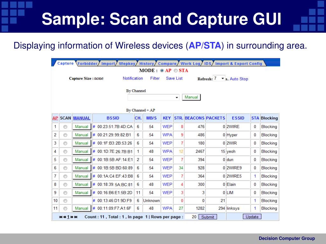
Task: Select scan radio for row 1 2WIRE
Action: 65,127
